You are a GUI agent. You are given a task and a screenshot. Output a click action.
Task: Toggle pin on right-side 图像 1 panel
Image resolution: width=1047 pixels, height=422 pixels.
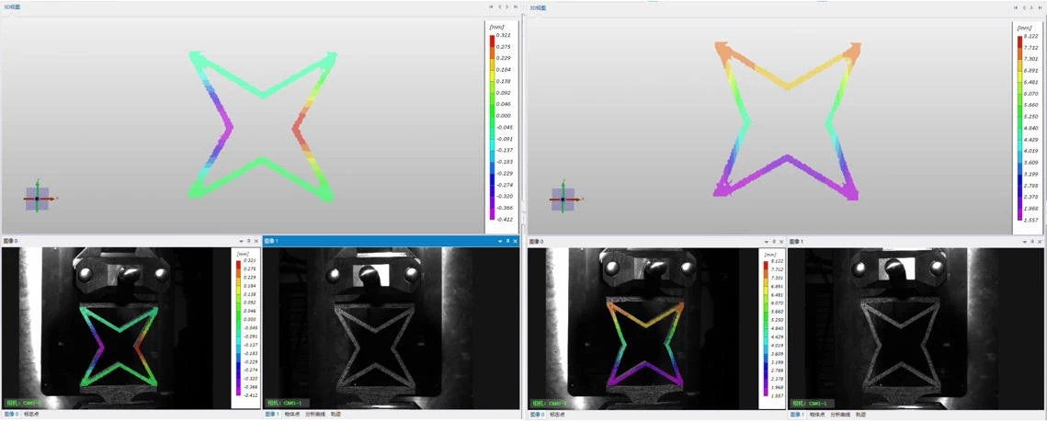(1032, 242)
